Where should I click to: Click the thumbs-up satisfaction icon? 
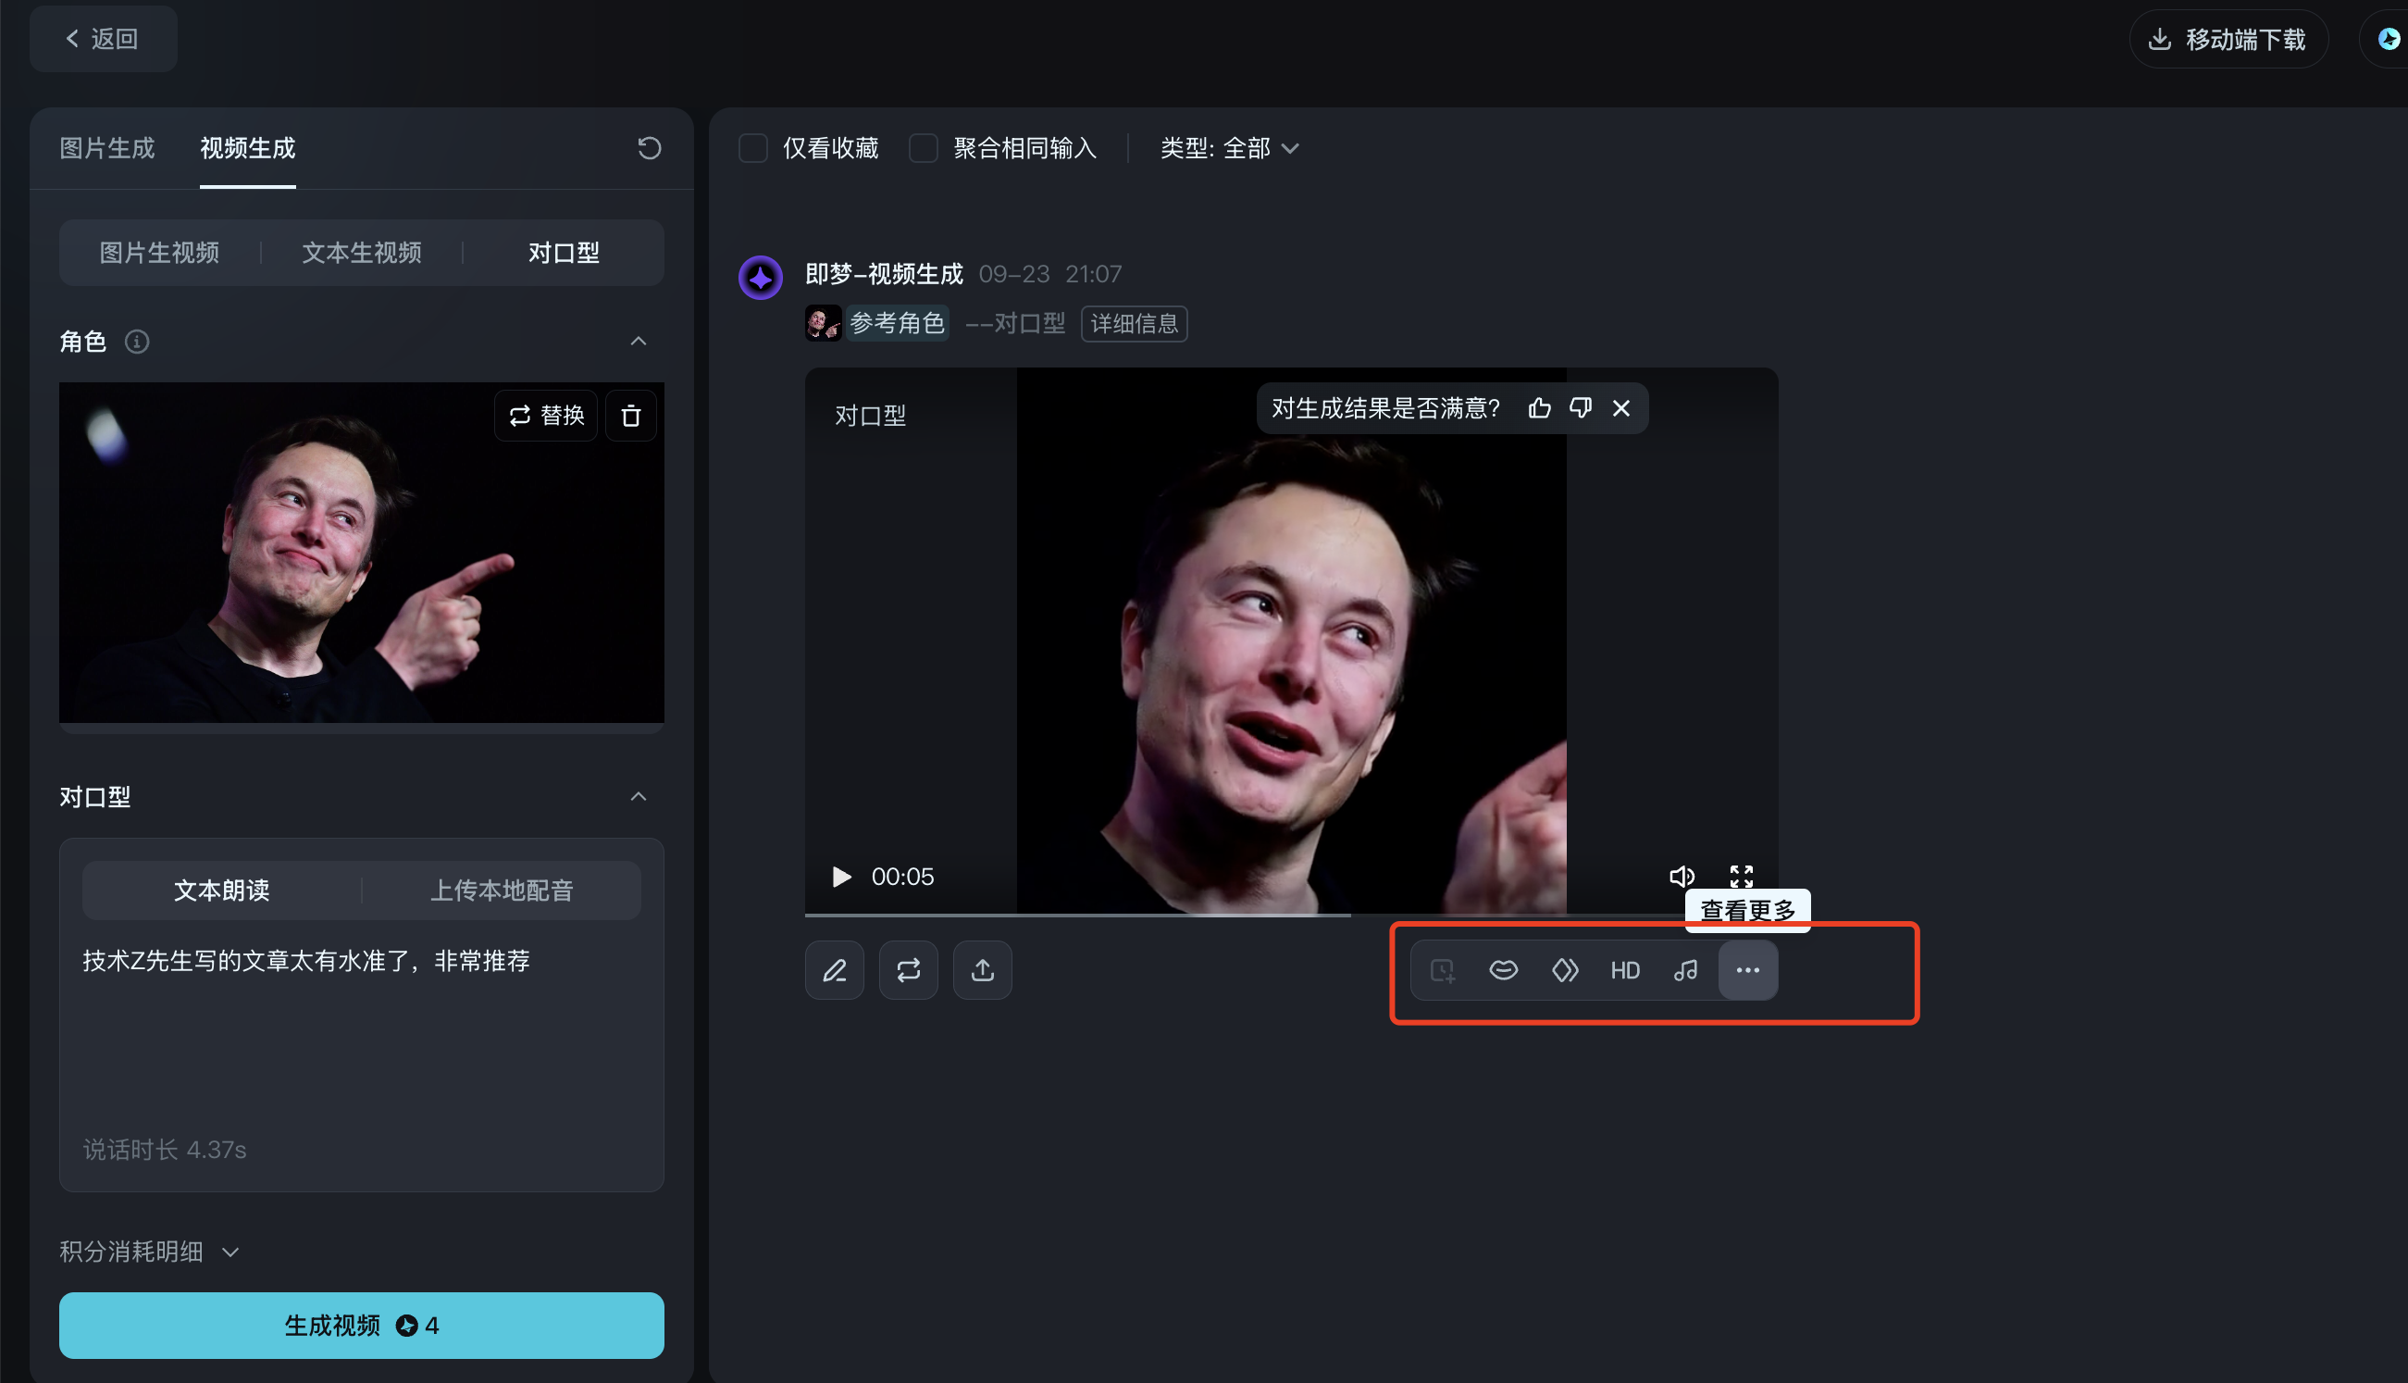click(x=1539, y=408)
